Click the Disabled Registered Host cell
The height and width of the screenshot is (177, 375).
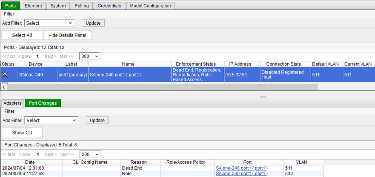pos(285,75)
